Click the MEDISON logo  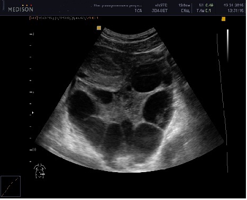(x=21, y=8)
